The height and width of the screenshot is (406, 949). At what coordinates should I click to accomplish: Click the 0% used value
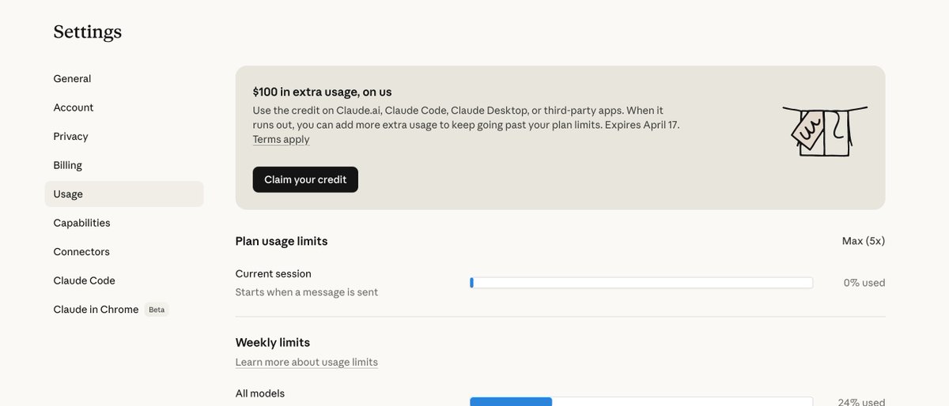[x=864, y=283]
